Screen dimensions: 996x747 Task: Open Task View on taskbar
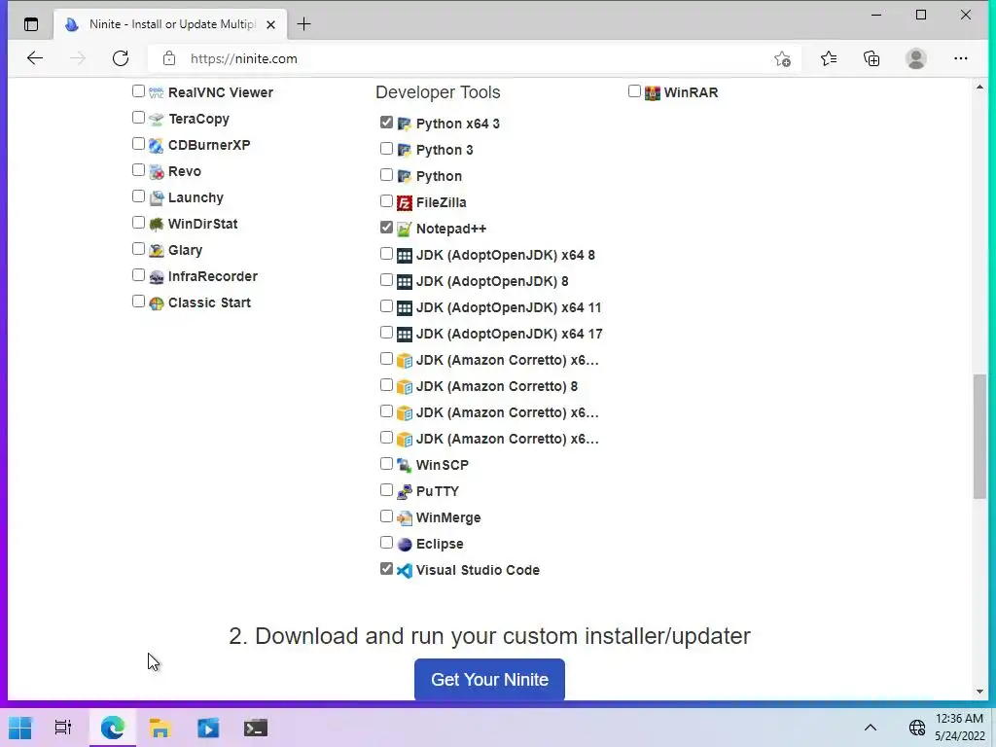(x=63, y=728)
